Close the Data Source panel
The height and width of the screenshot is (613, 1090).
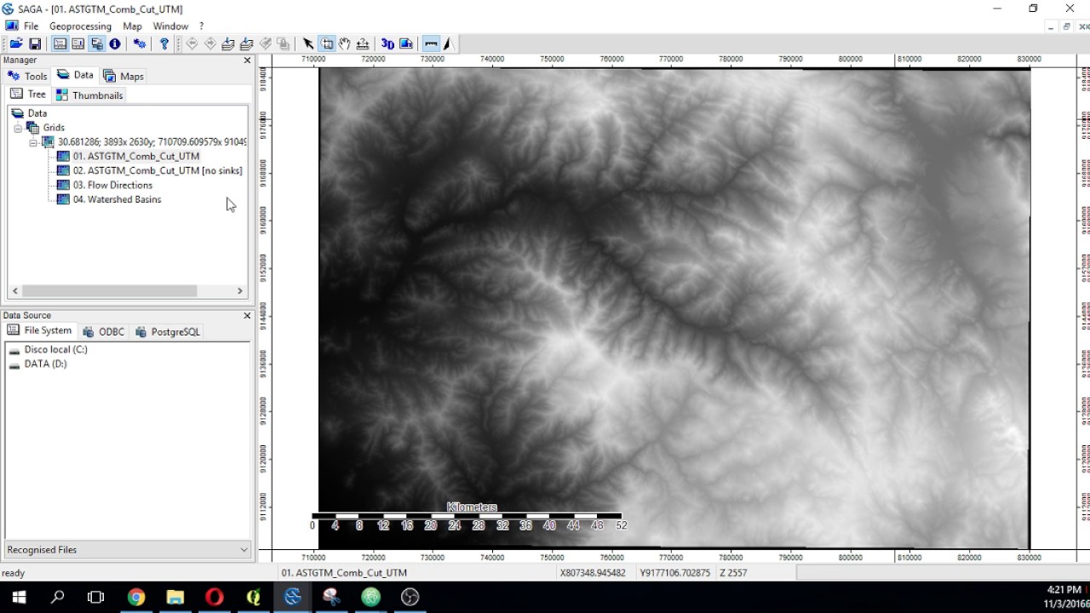point(248,316)
